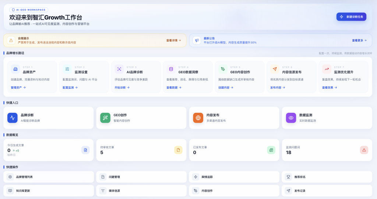377x199 pixels.
Task: Open the 推荐排名 shortcut
Action: point(327,177)
